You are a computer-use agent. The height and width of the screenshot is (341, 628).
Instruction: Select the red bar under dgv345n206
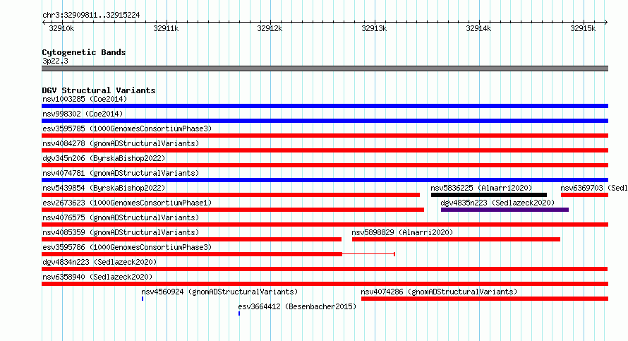point(325,165)
